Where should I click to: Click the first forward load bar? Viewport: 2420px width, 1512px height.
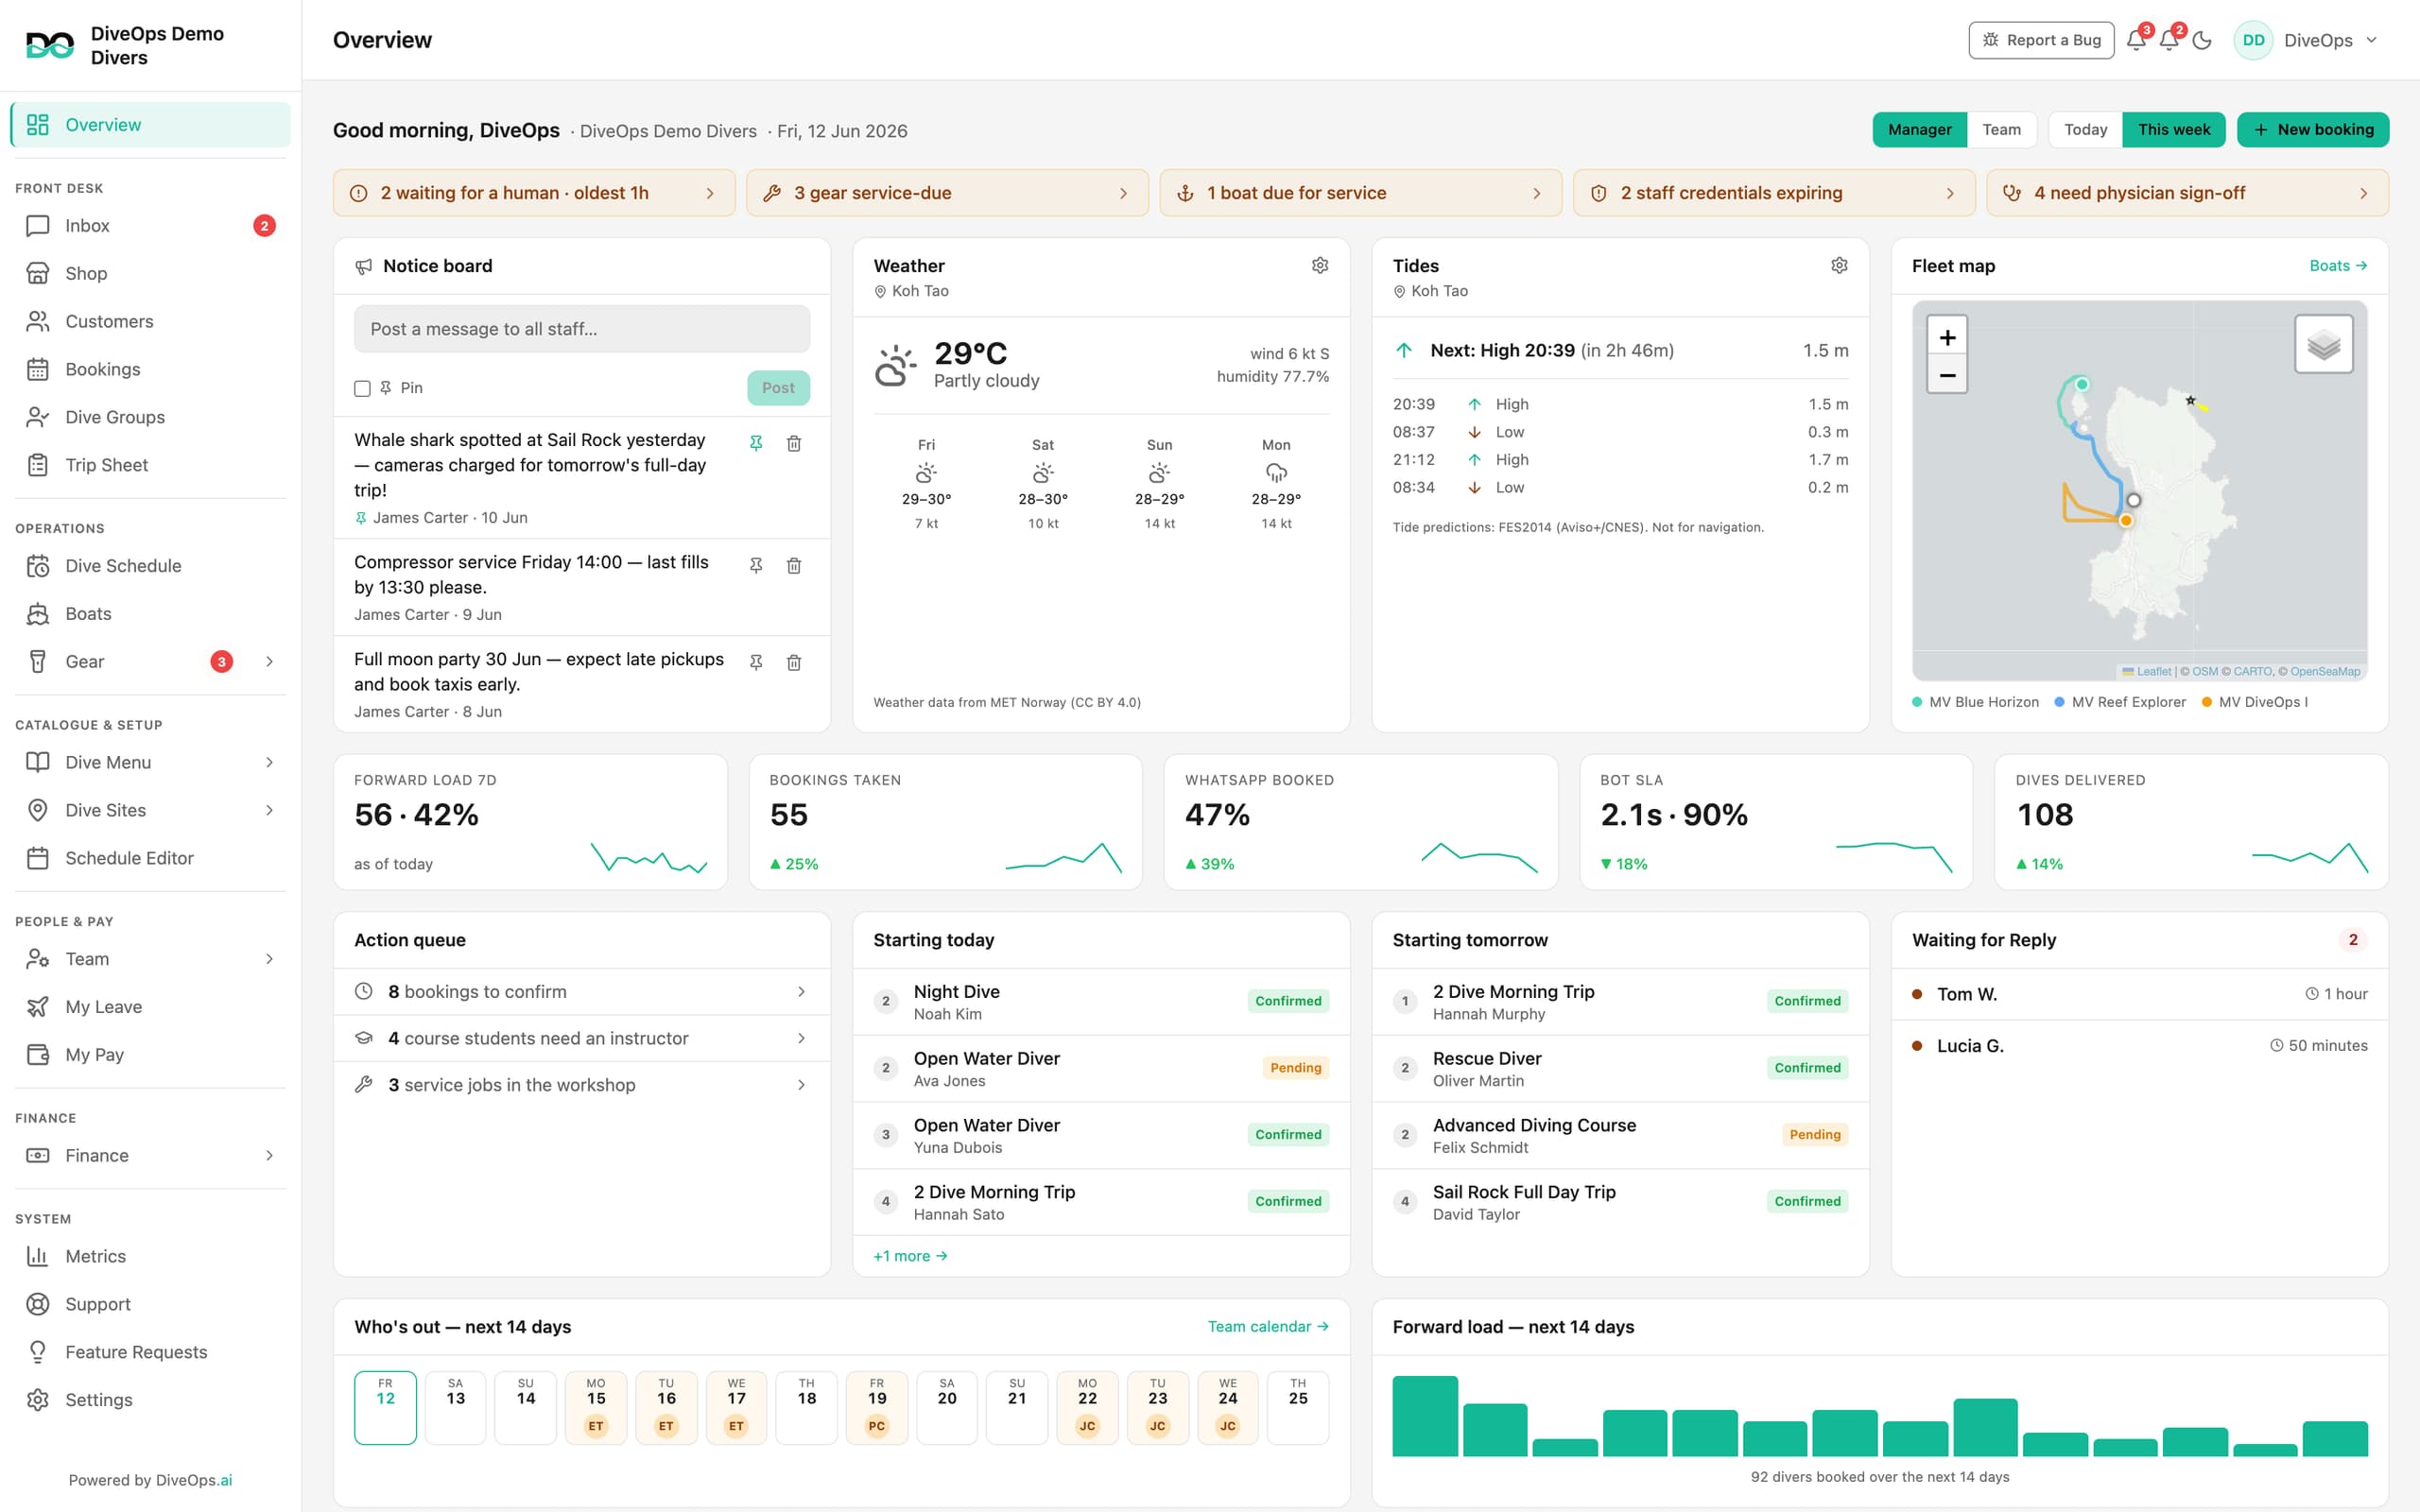coord(1425,1416)
